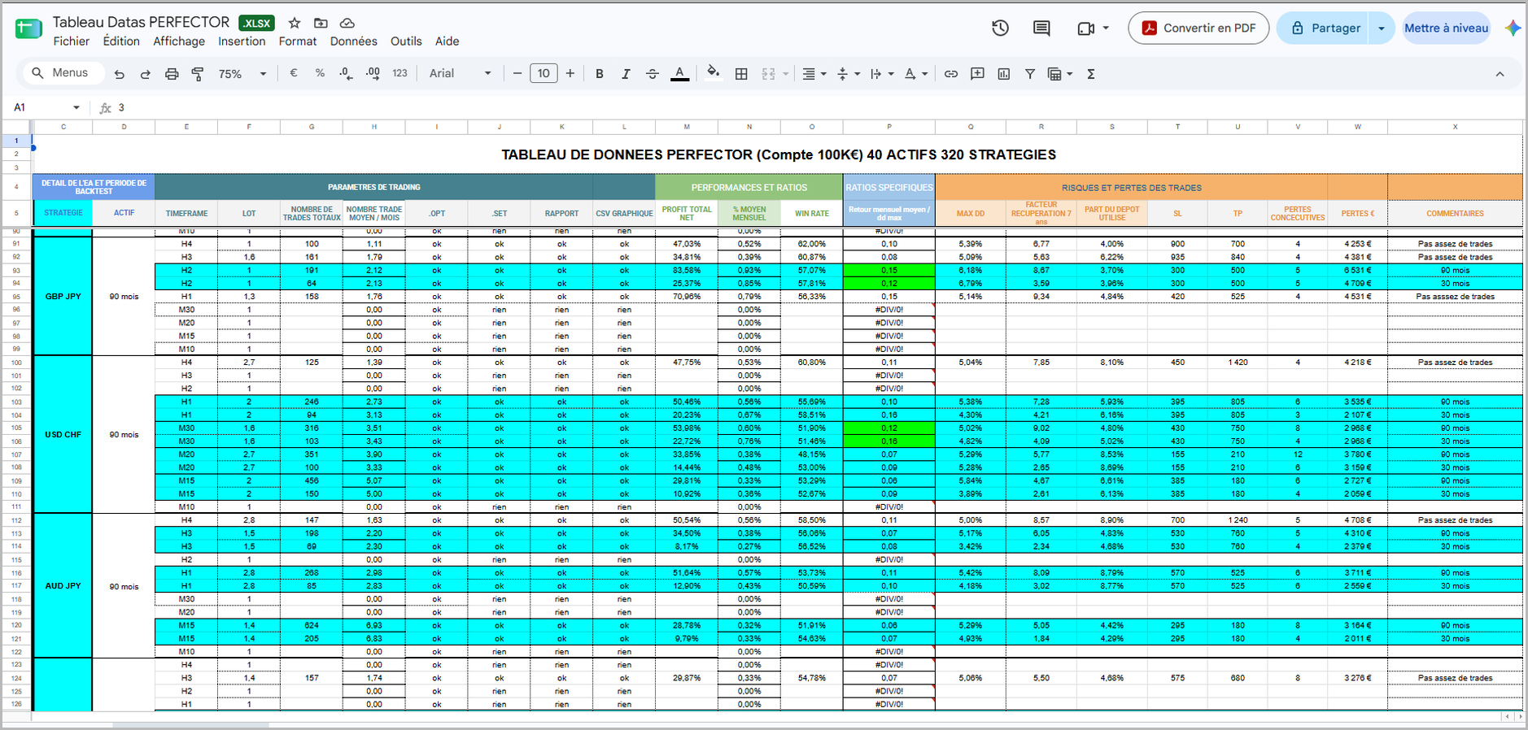Open text wrapping dropdown

click(882, 74)
